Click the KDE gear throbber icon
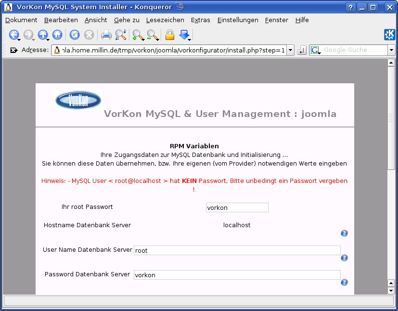Viewport: 398px width, 311px height. pos(390,35)
